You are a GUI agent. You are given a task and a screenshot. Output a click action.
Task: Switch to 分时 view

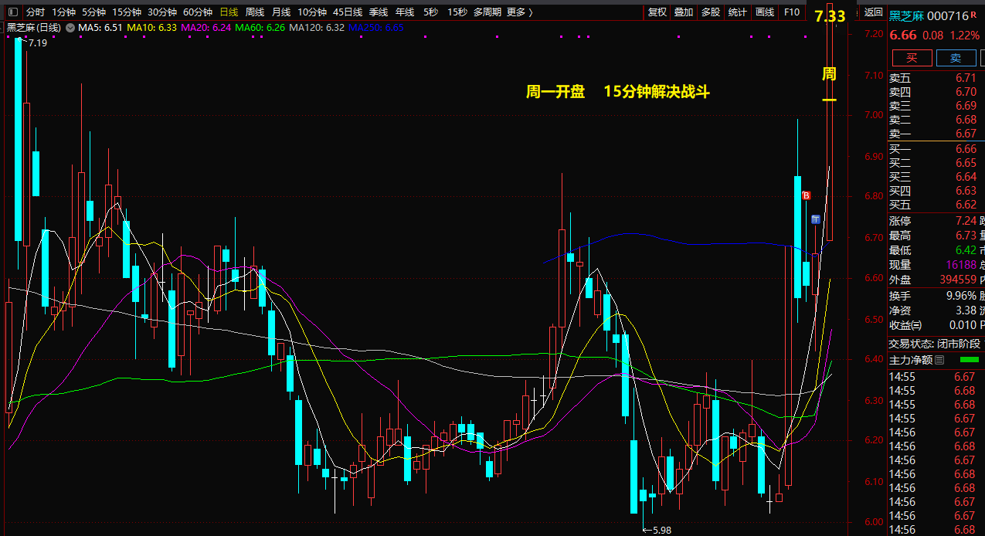pyautogui.click(x=36, y=12)
